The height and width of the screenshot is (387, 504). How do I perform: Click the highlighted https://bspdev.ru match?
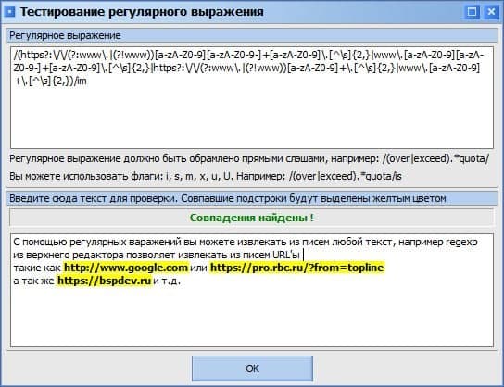(x=104, y=281)
